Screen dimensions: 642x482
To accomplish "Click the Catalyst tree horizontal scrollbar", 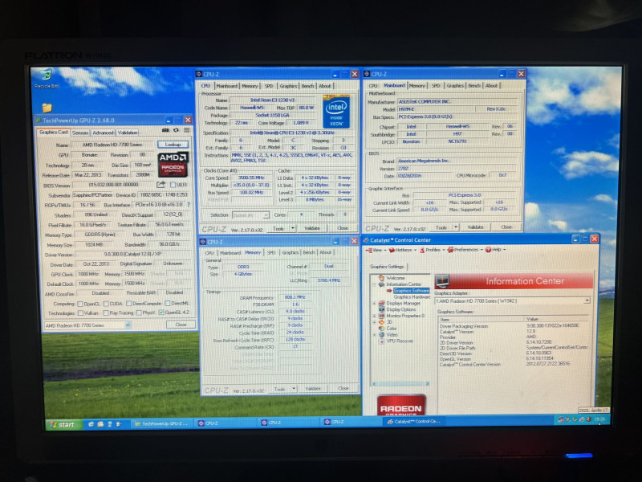I will coord(400,384).
